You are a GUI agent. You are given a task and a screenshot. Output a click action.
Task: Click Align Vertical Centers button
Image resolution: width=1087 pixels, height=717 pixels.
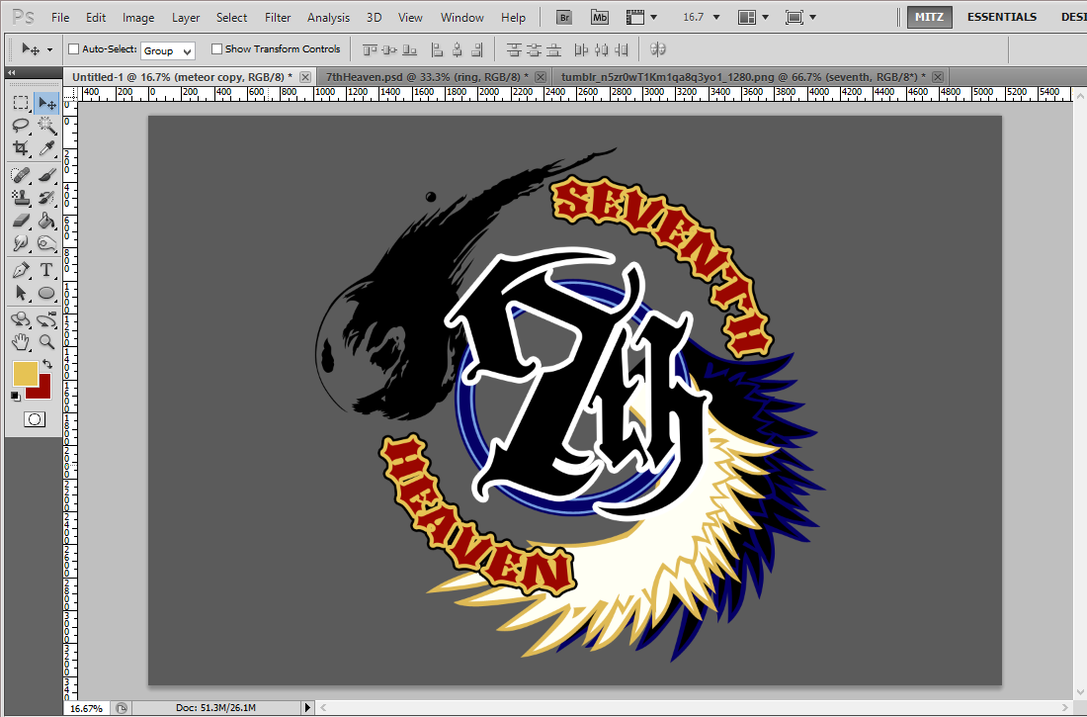coord(389,49)
